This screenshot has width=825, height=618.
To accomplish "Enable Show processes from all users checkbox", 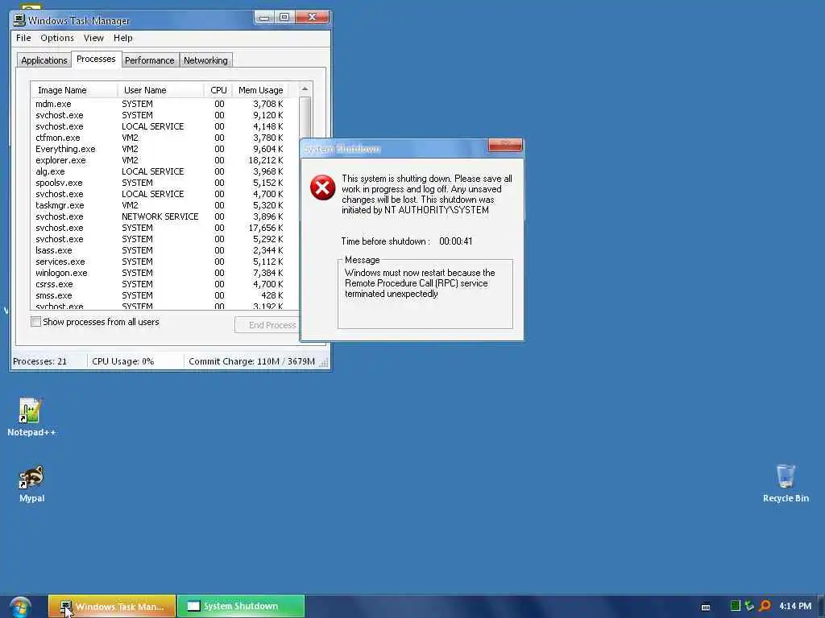I will point(35,322).
